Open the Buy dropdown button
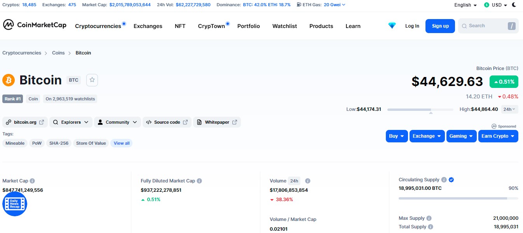 397,136
